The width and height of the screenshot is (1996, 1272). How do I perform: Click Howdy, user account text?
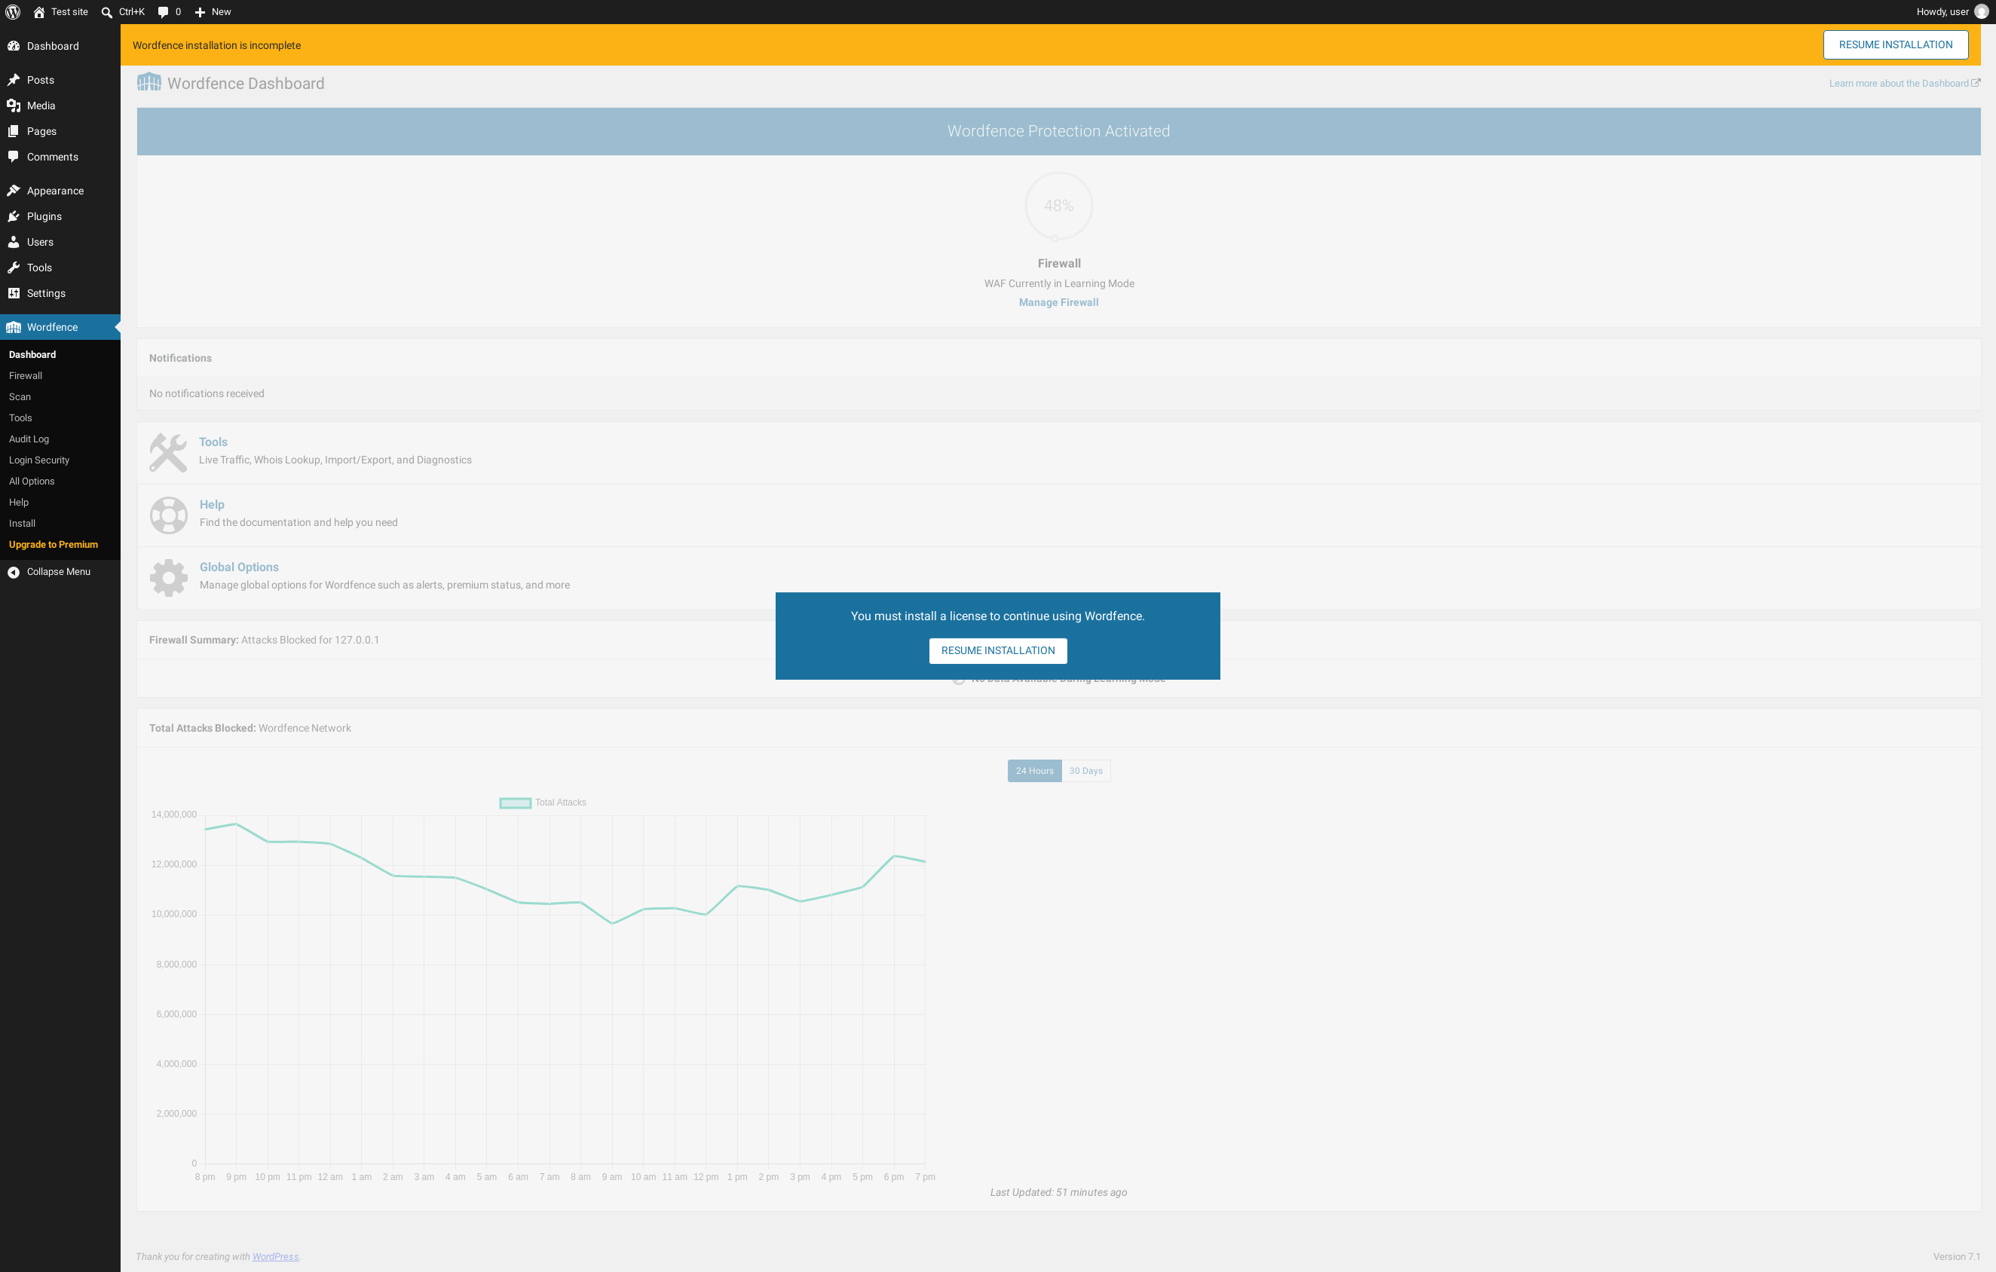point(1942,11)
